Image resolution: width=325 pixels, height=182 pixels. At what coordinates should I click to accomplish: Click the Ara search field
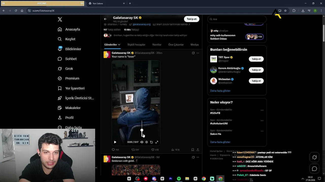[237, 19]
